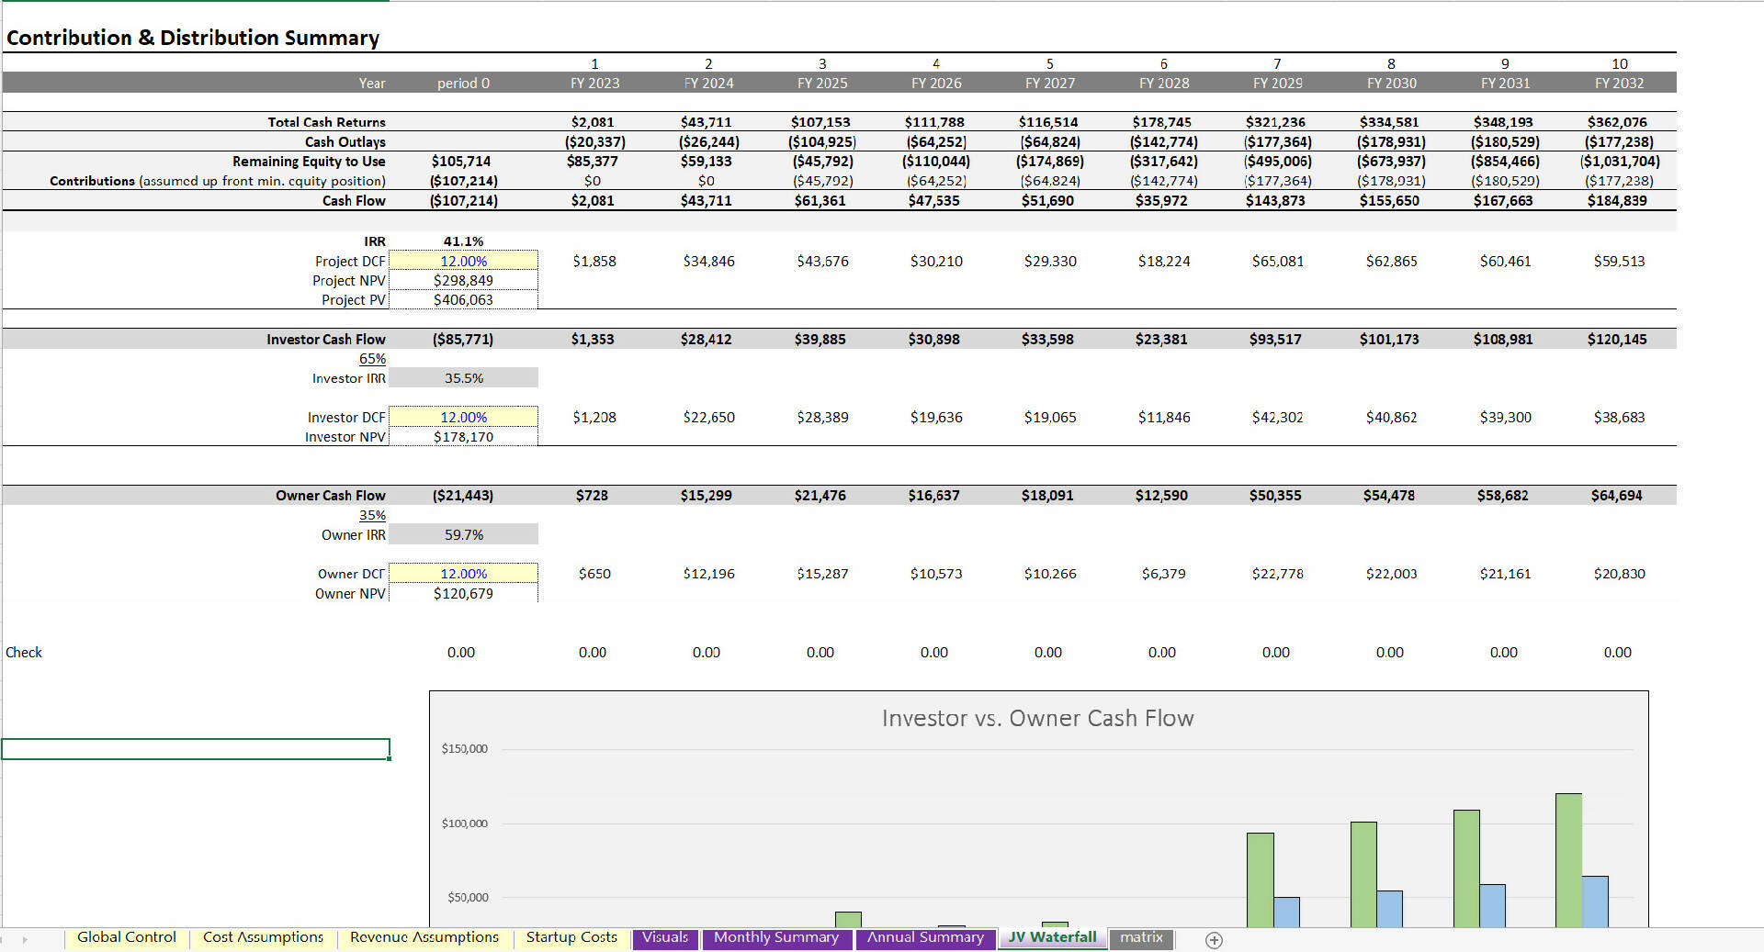Select Remaining Equity to Use label

pyautogui.click(x=309, y=162)
